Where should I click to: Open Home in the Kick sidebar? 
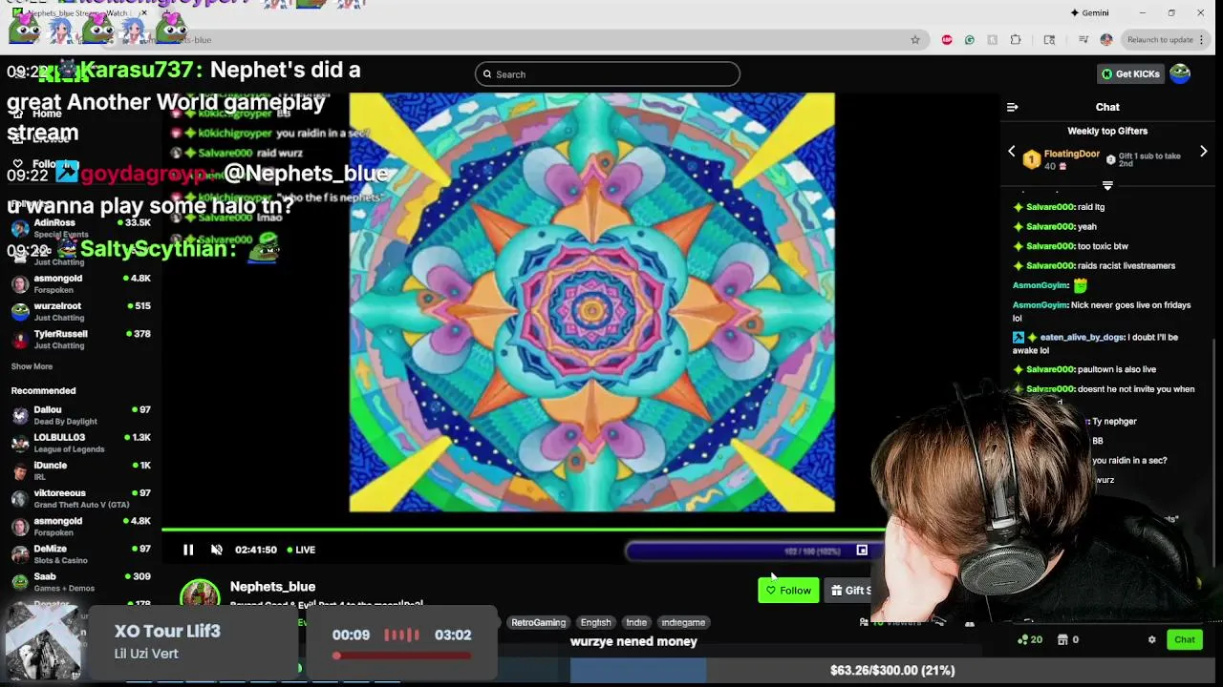[46, 114]
